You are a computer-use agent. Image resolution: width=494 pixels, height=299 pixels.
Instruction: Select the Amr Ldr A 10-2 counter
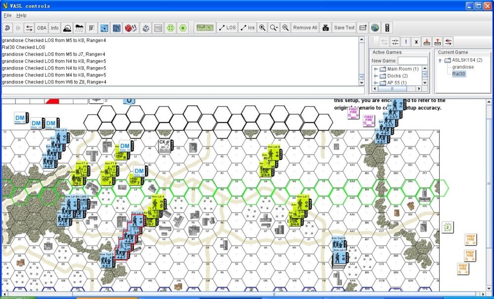[158, 203]
